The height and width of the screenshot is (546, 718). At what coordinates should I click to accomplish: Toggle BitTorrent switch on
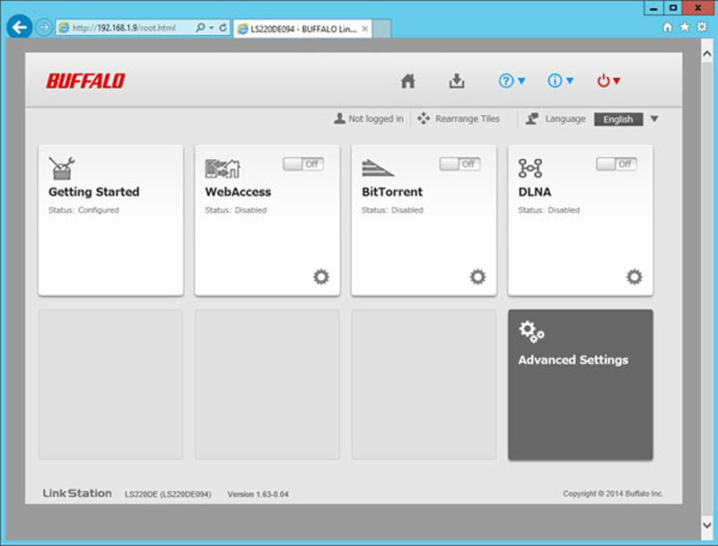(x=460, y=164)
